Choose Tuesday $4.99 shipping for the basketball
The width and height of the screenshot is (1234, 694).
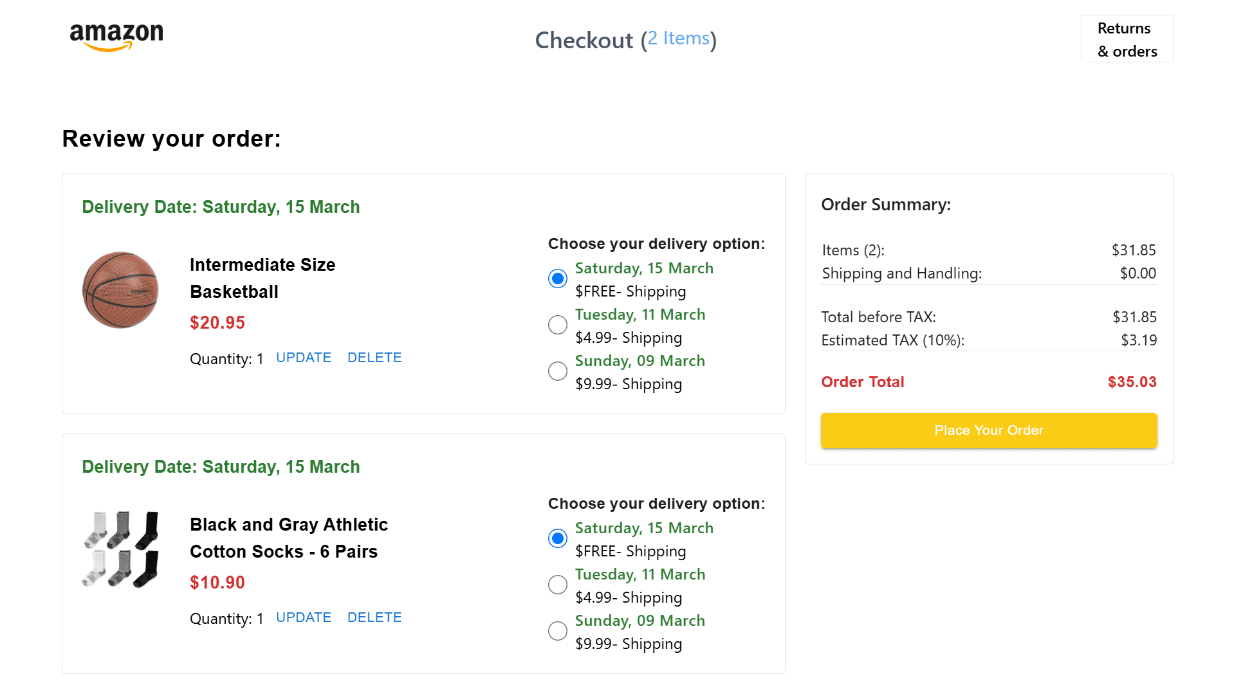[x=558, y=325]
